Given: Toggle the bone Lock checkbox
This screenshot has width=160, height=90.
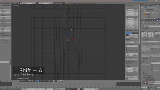Looking at the screenshot, I should tap(155, 36).
